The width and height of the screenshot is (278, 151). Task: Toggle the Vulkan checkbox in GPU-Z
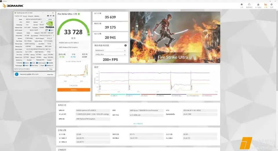tap(24, 65)
